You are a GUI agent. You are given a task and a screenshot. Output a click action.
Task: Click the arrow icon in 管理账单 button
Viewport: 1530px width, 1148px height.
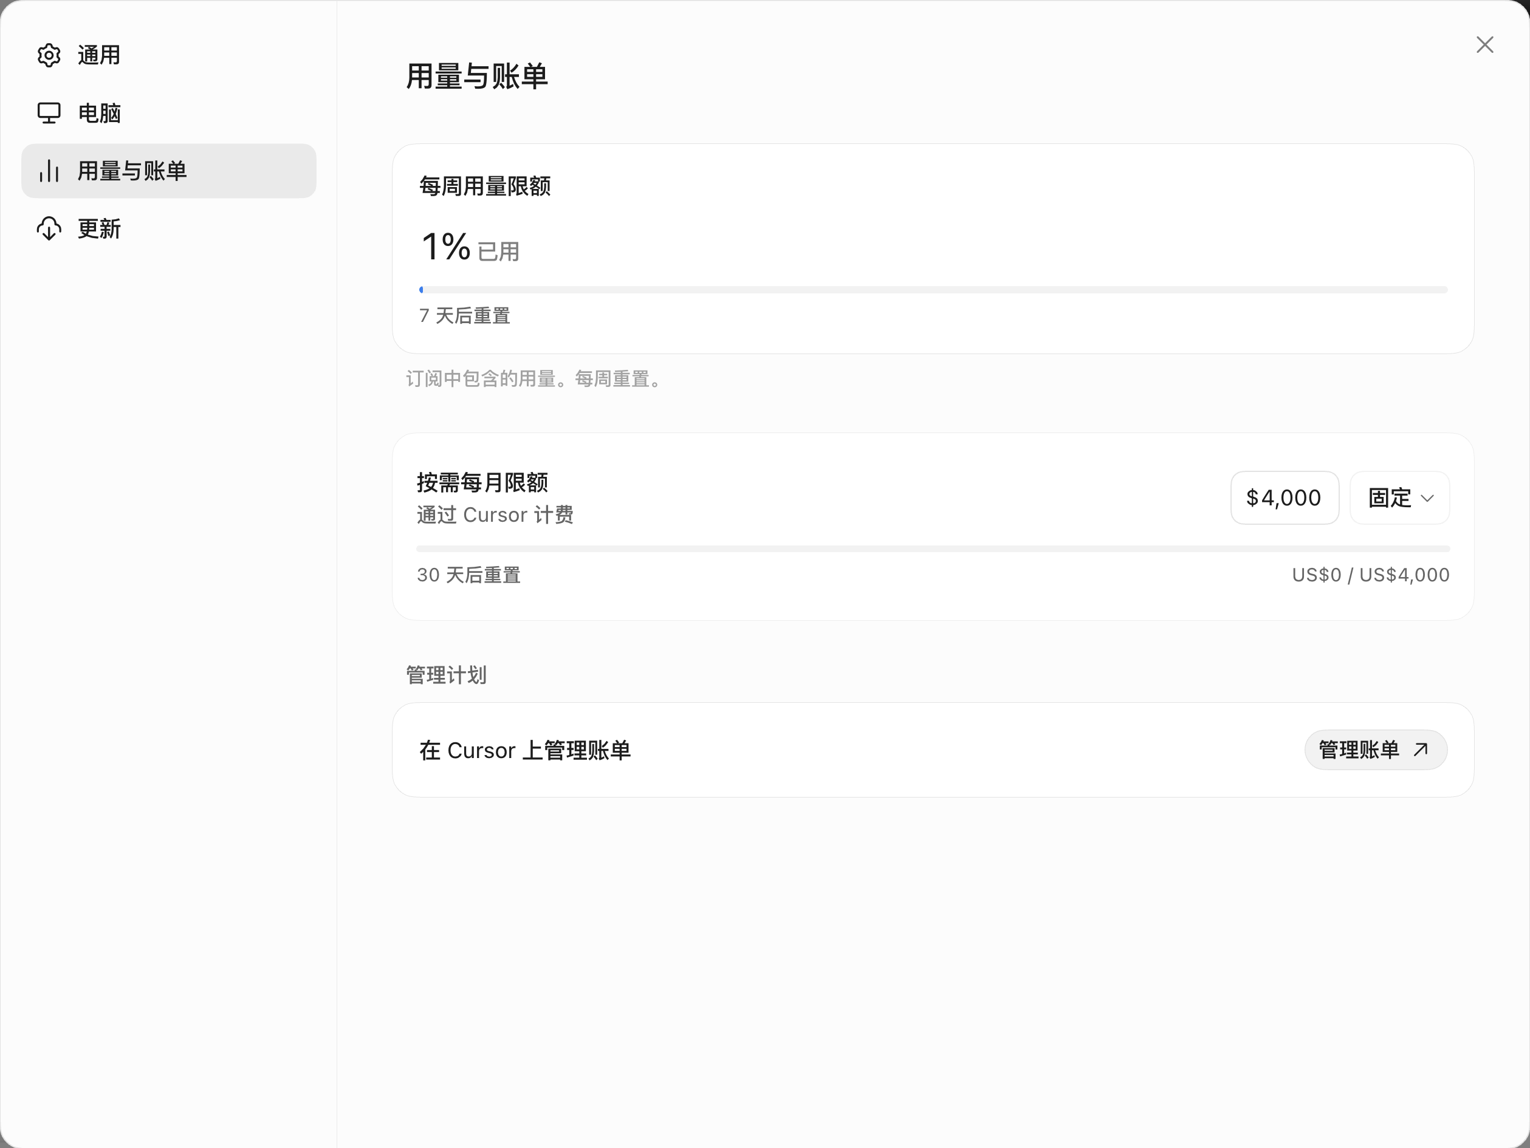tap(1421, 750)
